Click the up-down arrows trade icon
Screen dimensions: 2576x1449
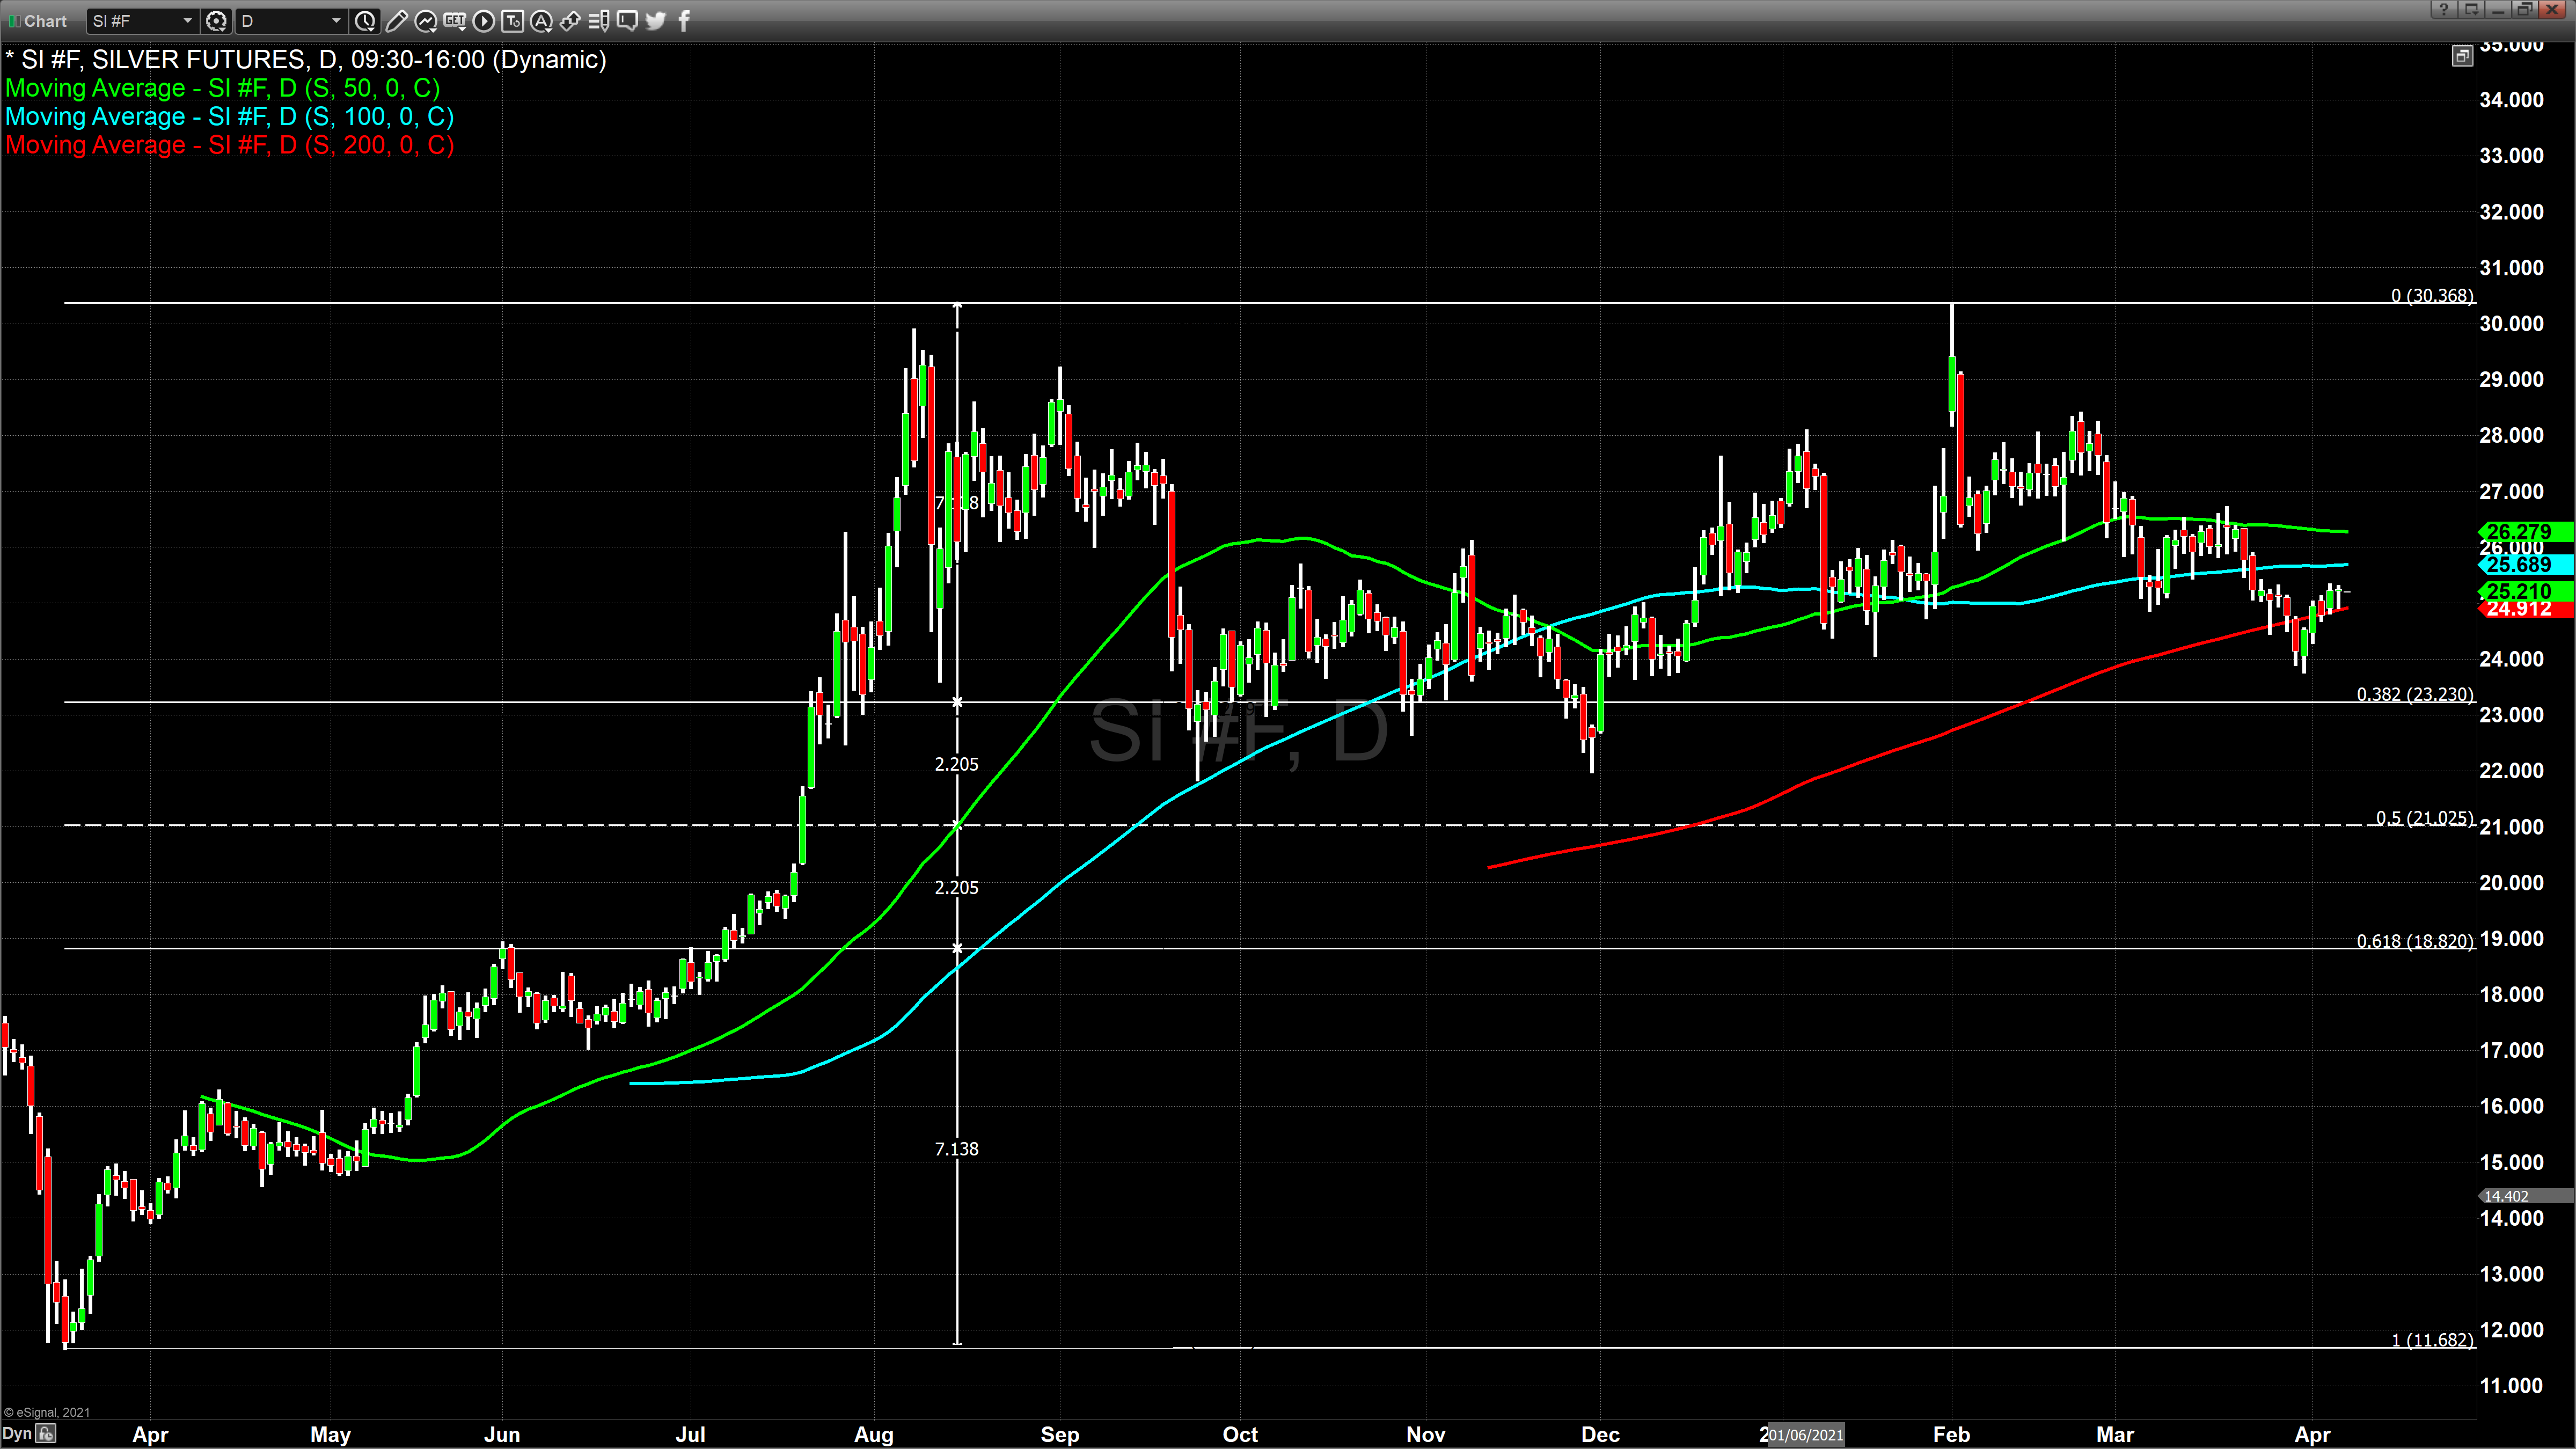tap(570, 20)
